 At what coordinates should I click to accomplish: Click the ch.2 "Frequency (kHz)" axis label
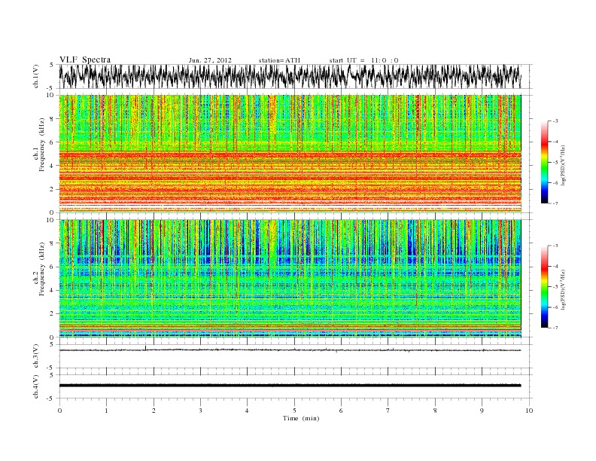point(42,269)
